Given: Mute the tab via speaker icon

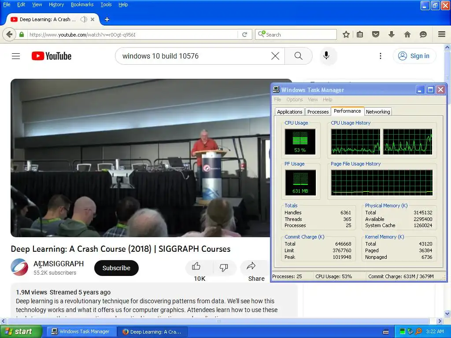Looking at the screenshot, I should click(x=84, y=19).
